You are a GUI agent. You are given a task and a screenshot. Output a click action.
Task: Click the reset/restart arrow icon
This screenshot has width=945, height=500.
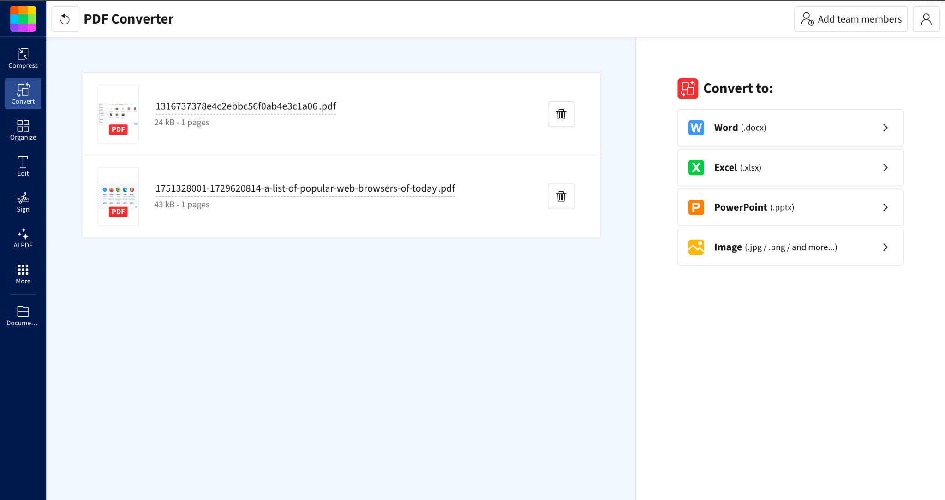(65, 19)
